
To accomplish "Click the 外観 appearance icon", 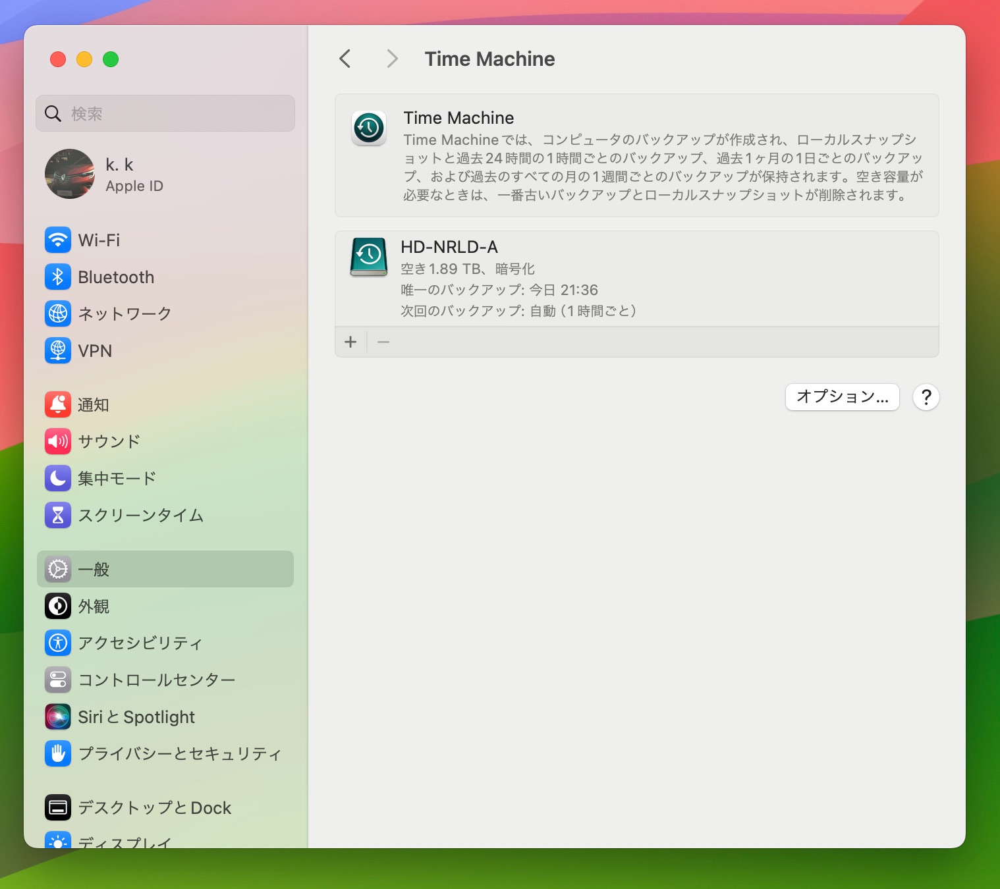I will click(58, 606).
